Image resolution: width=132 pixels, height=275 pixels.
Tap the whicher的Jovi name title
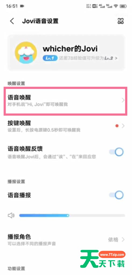point(70,49)
